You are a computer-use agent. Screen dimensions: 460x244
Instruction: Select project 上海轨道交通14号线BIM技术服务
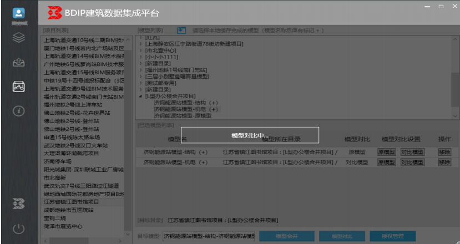click(x=83, y=57)
